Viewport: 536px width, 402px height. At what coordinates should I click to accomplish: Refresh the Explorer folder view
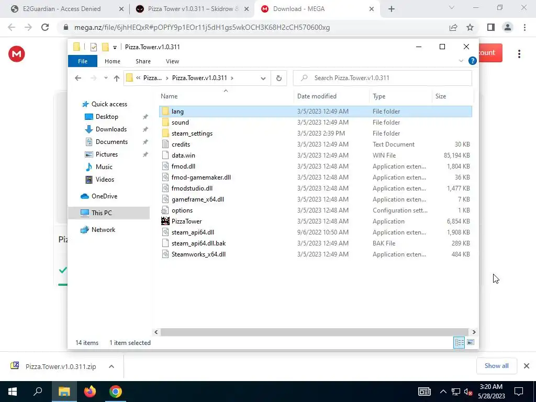[279, 79]
